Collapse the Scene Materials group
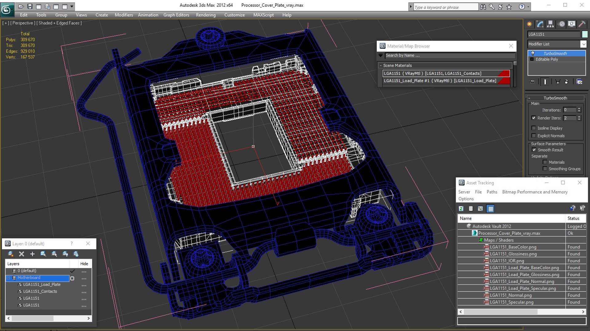This screenshot has width=590, height=331. coord(381,65)
